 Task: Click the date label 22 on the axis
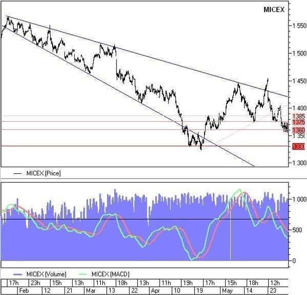pyautogui.click(x=134, y=290)
